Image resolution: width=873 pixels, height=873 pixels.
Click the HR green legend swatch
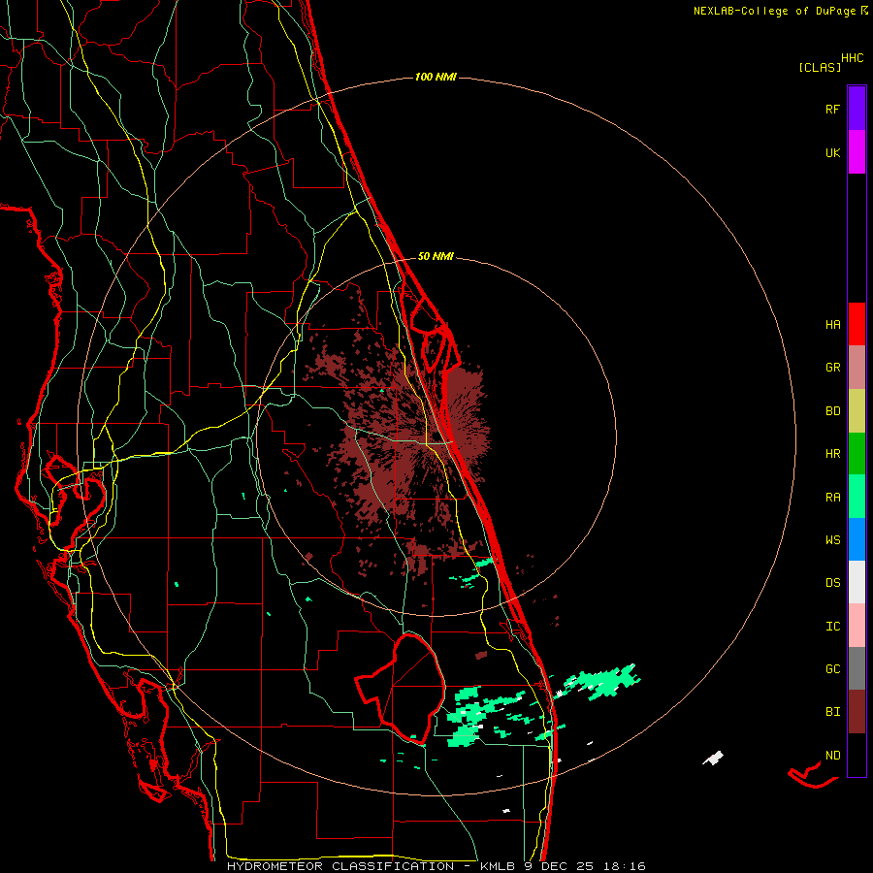tap(857, 454)
